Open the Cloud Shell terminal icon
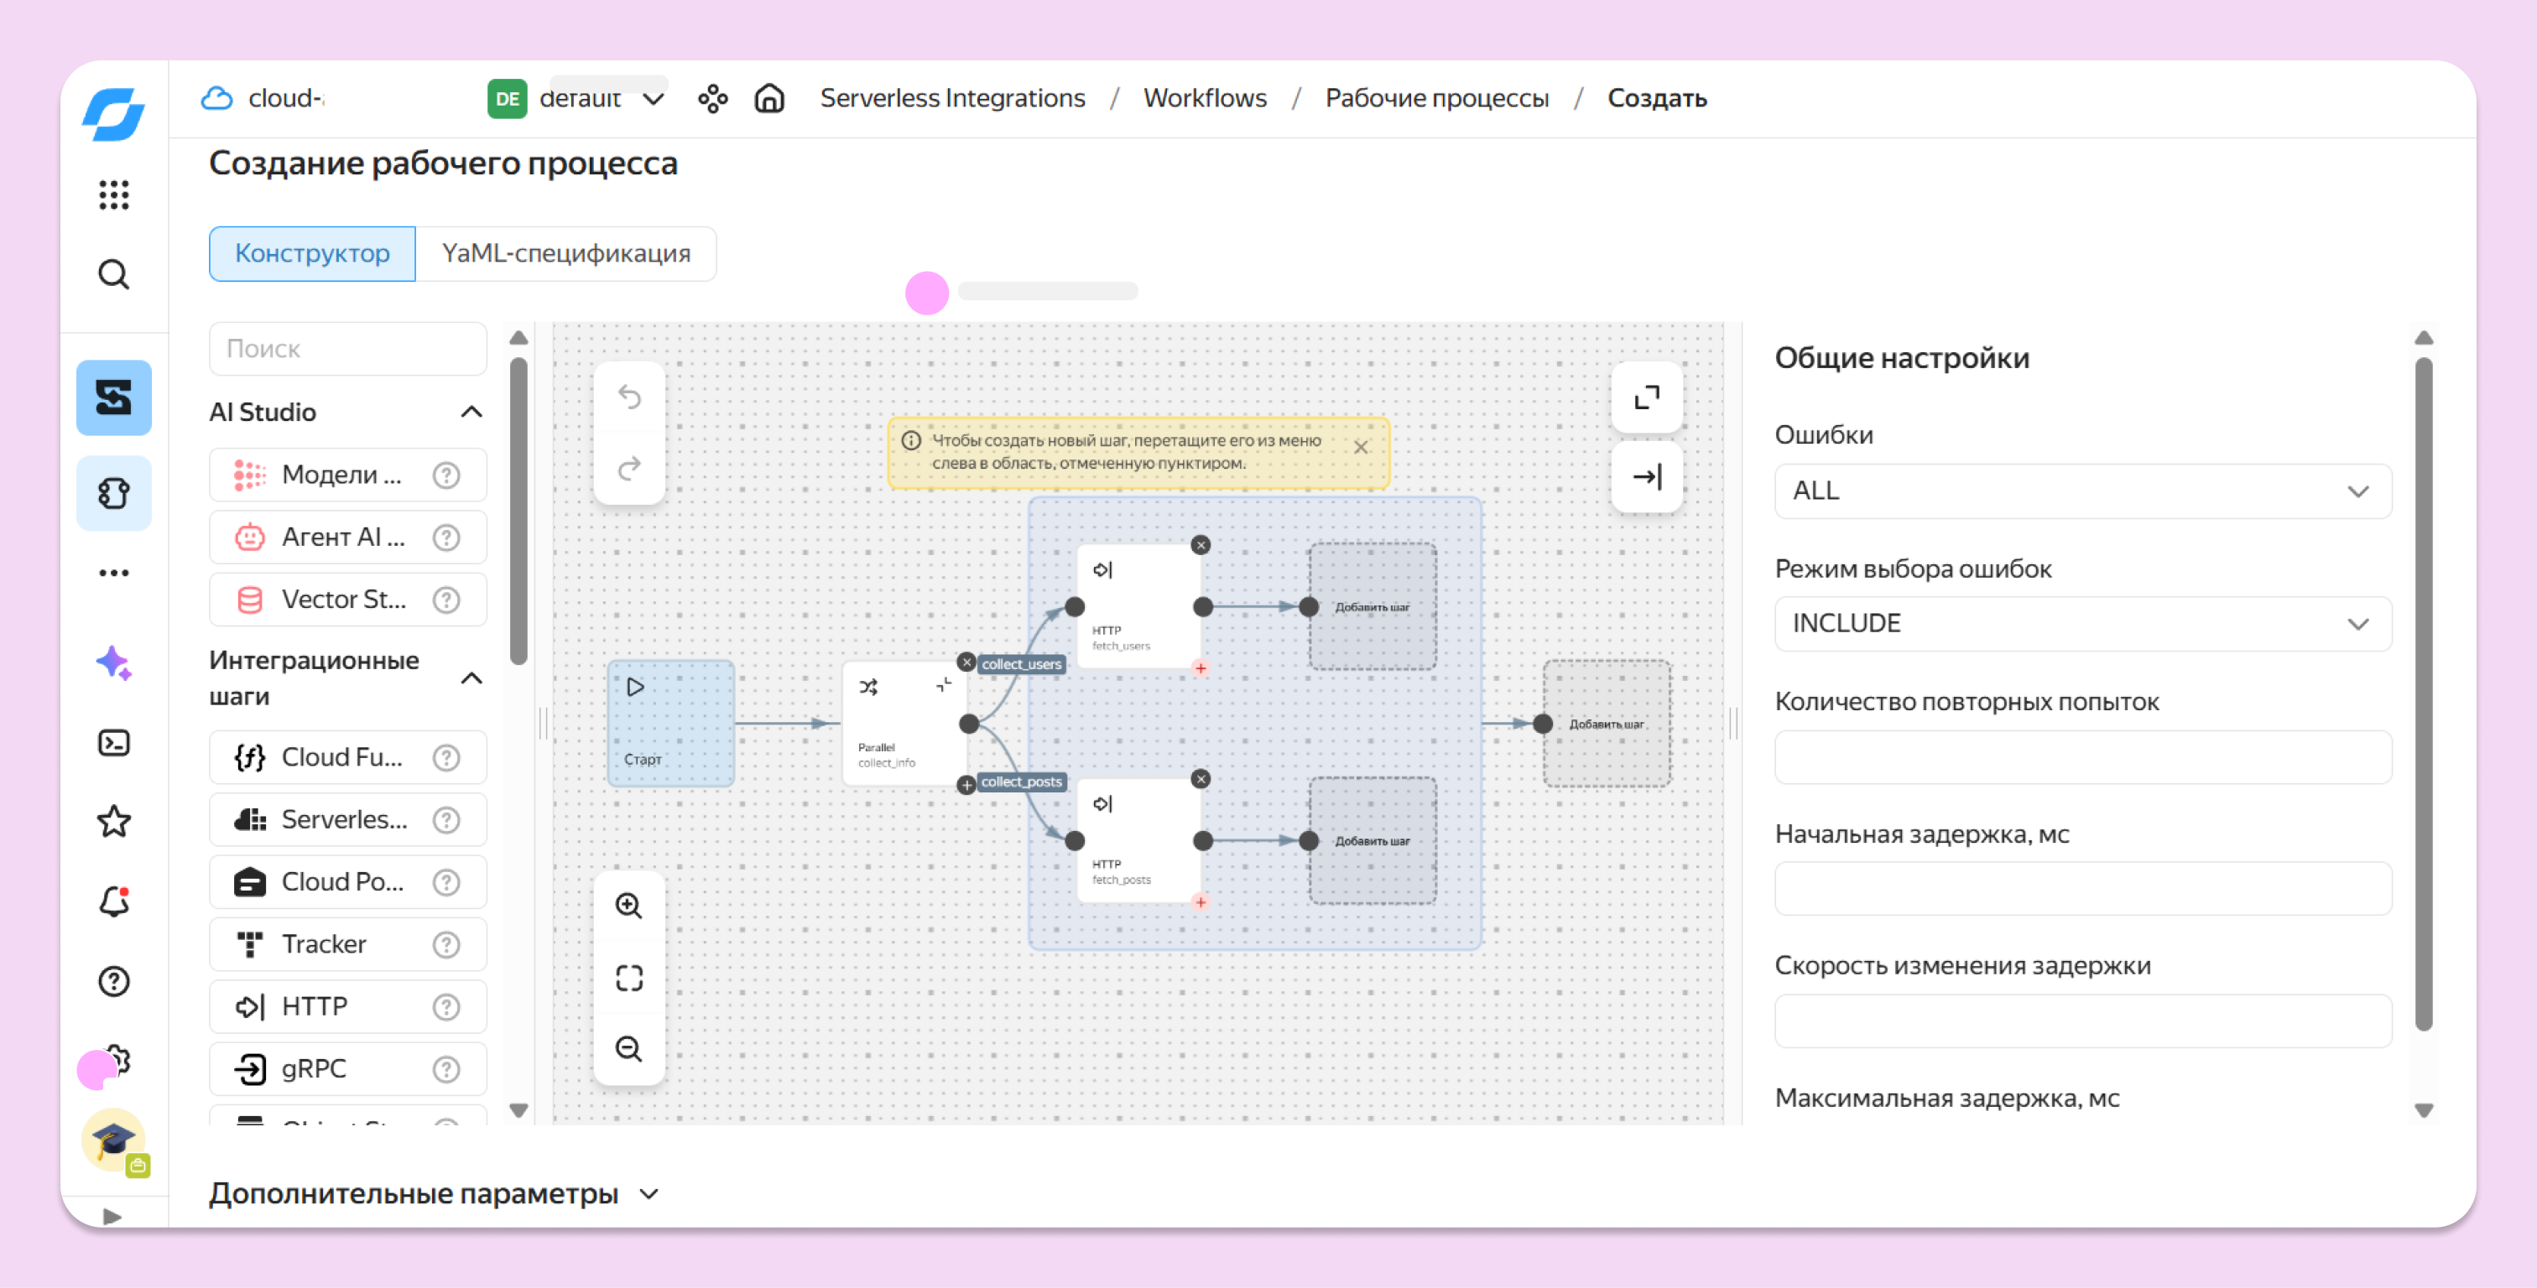 pyautogui.click(x=113, y=742)
